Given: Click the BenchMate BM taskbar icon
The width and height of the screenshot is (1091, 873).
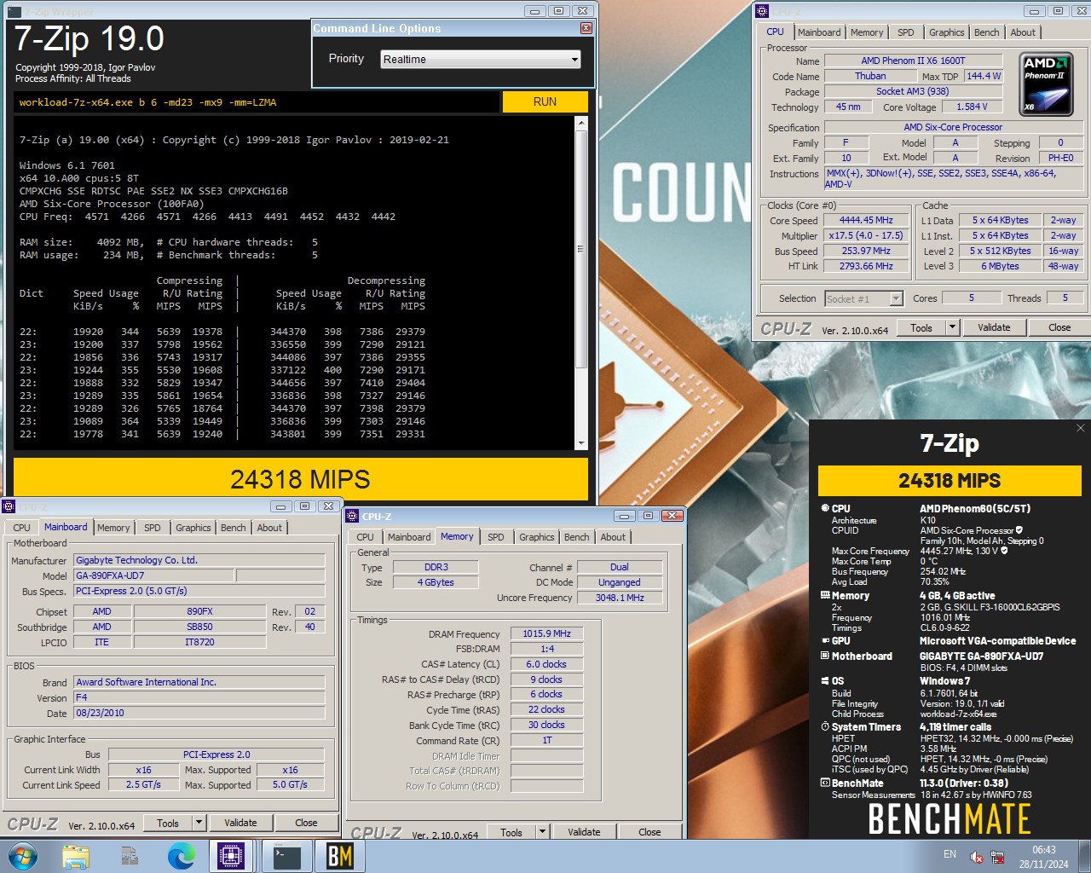Looking at the screenshot, I should coord(340,856).
